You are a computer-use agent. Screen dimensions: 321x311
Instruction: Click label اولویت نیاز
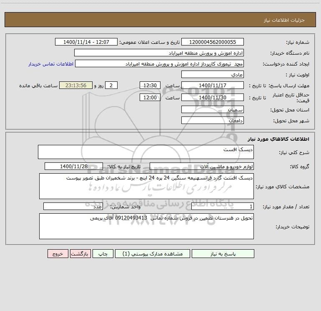point(298,75)
